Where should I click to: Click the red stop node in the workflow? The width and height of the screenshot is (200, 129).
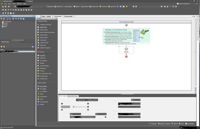click(x=126, y=56)
